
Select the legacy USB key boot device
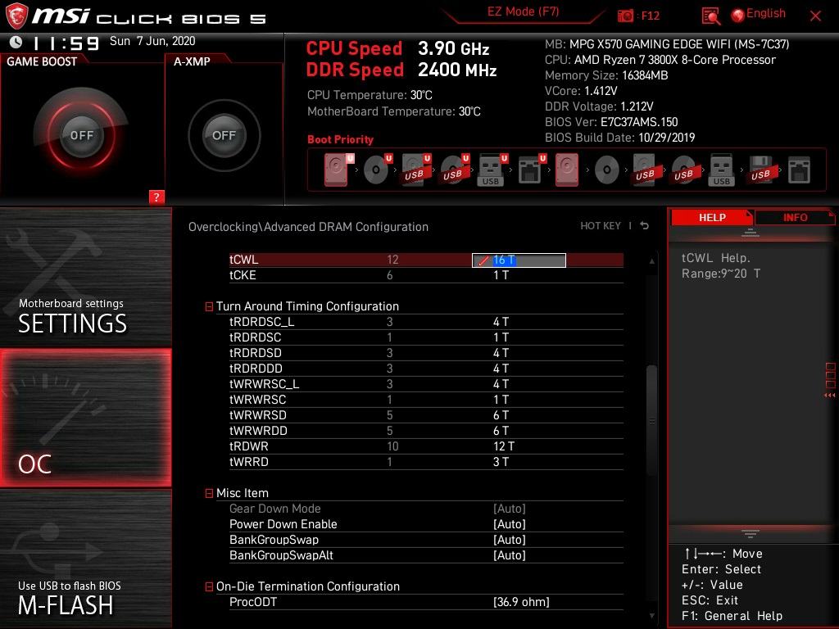721,170
